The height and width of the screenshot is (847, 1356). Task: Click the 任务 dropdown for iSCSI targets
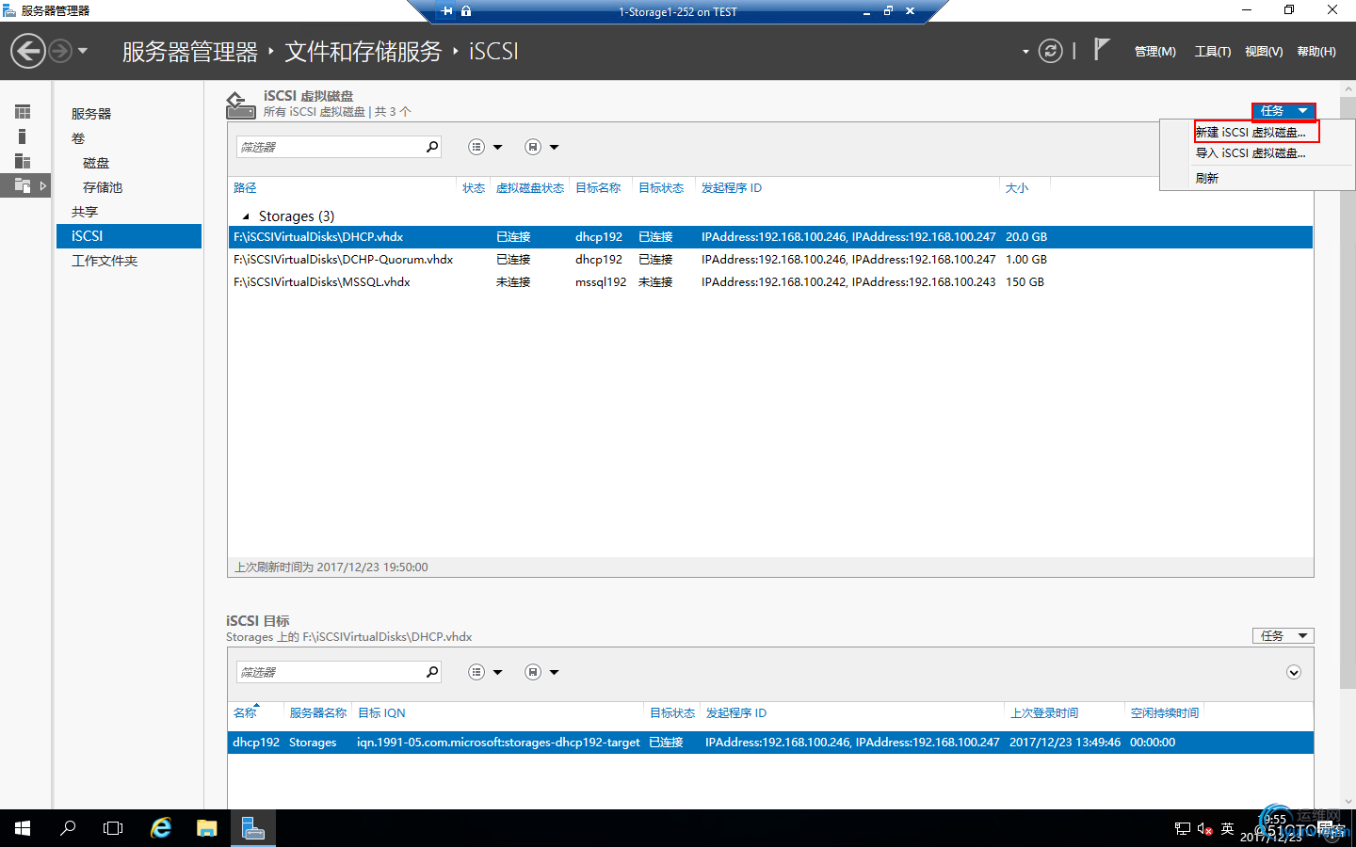[x=1283, y=636]
